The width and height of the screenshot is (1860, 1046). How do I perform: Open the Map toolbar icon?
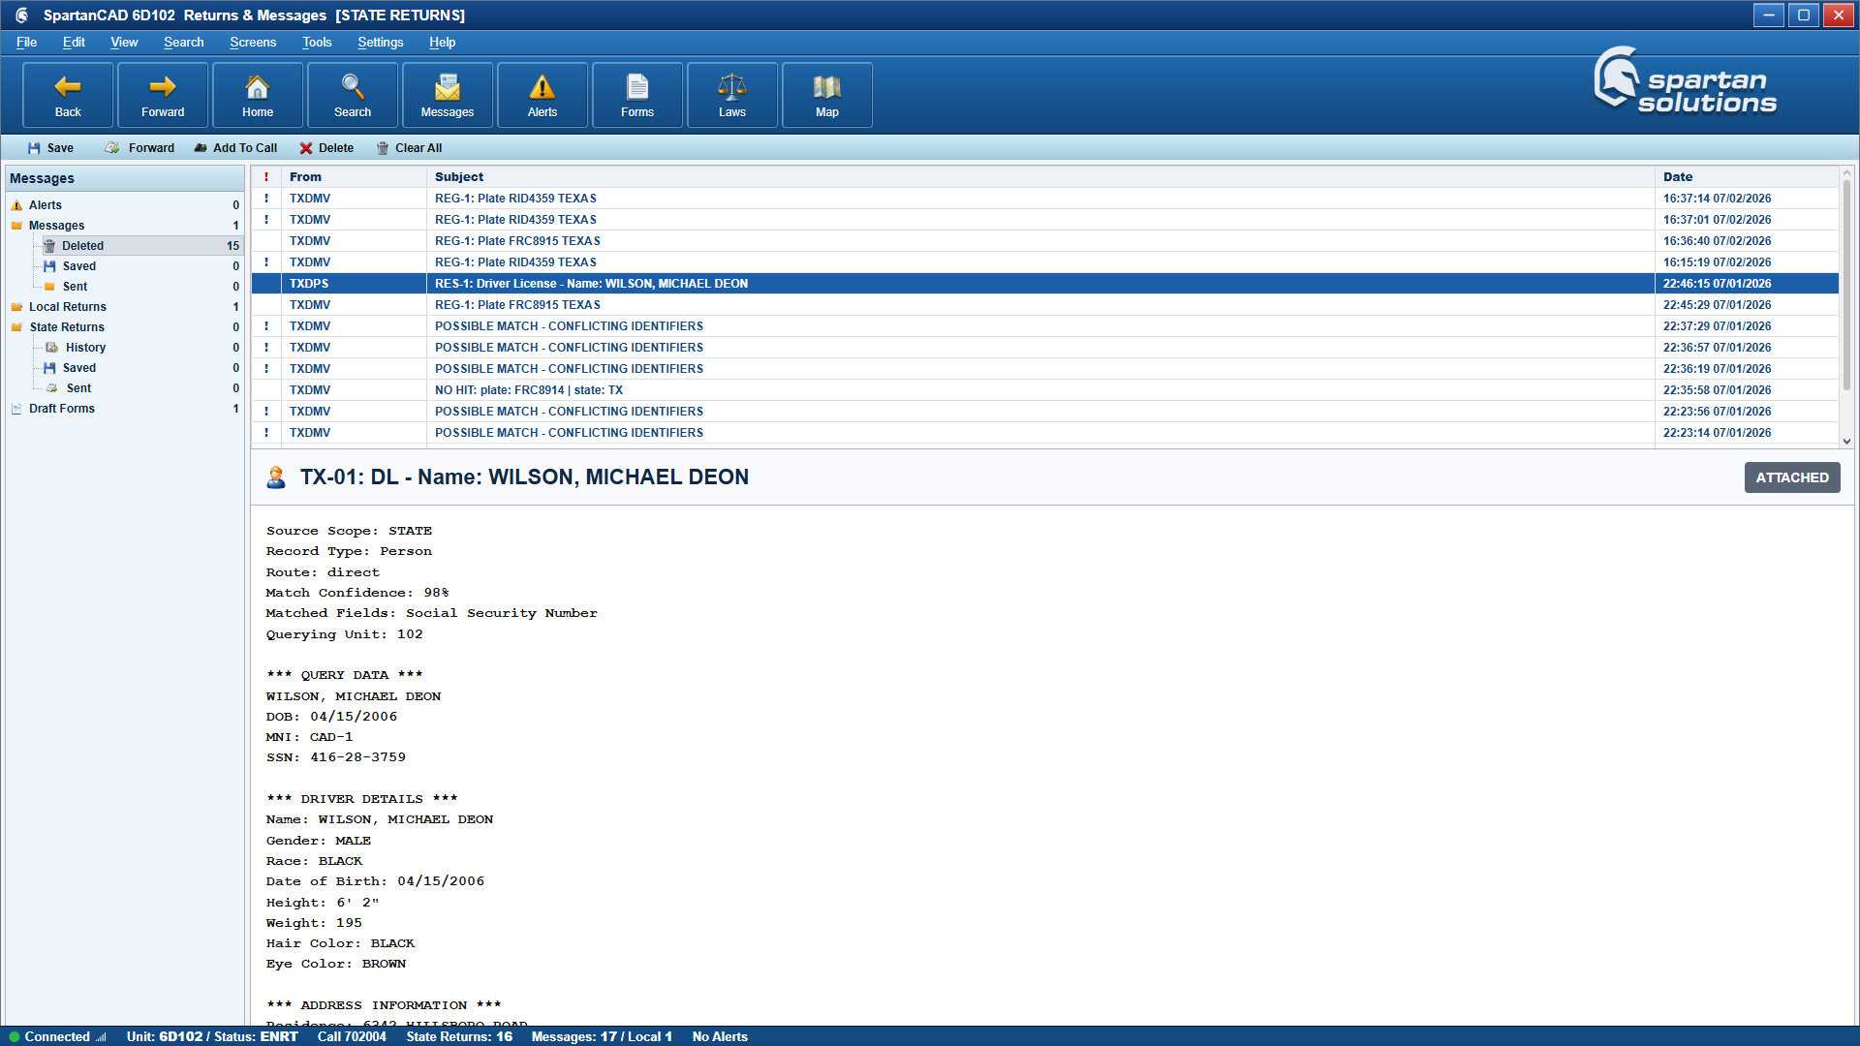[x=827, y=95]
